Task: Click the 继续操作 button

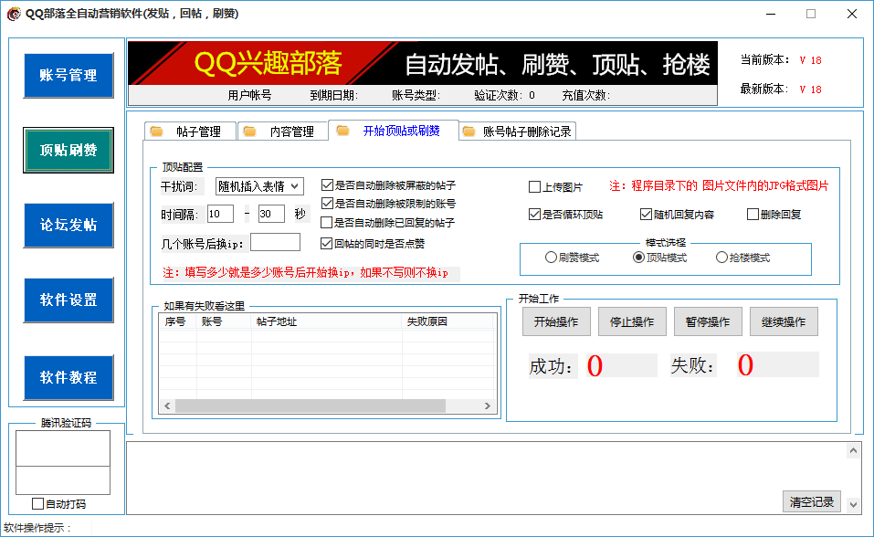Action: pos(784,321)
